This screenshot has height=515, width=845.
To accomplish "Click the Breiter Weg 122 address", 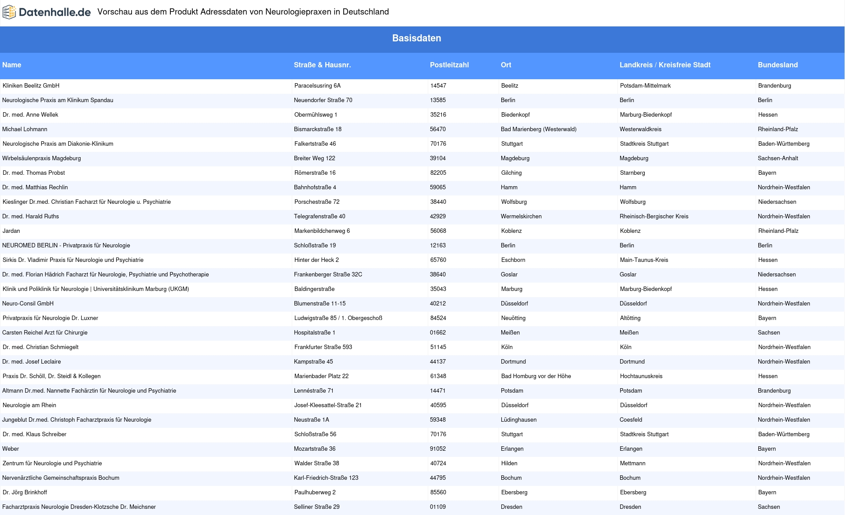I will (315, 158).
